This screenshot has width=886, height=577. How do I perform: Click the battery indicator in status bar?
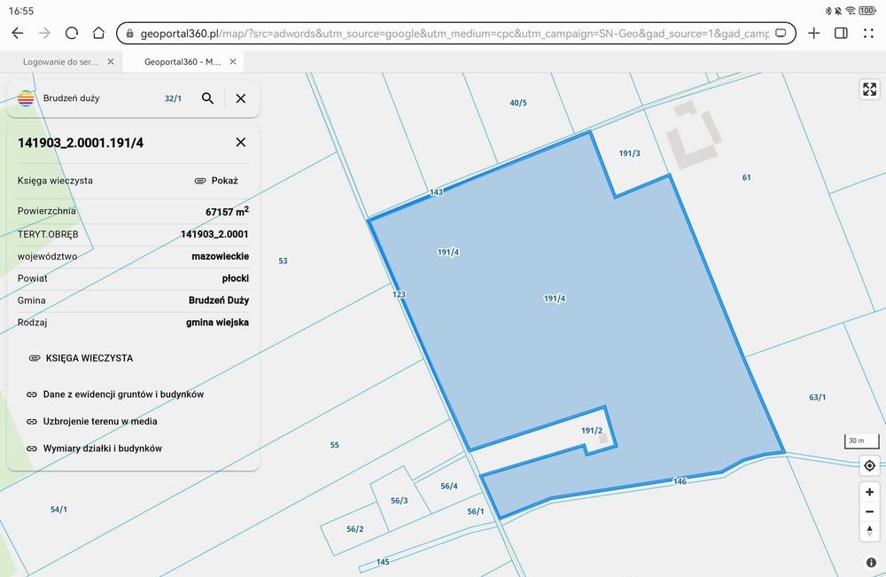[867, 11]
